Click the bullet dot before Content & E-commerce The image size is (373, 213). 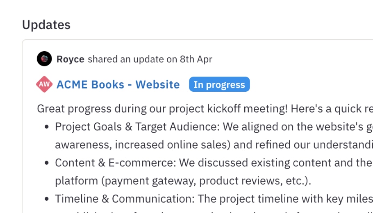point(47,163)
